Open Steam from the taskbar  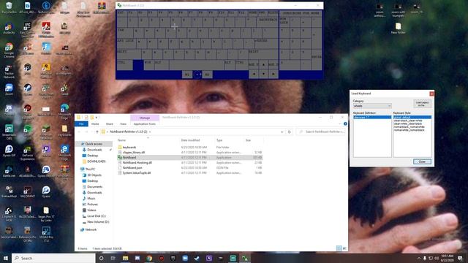197,258
